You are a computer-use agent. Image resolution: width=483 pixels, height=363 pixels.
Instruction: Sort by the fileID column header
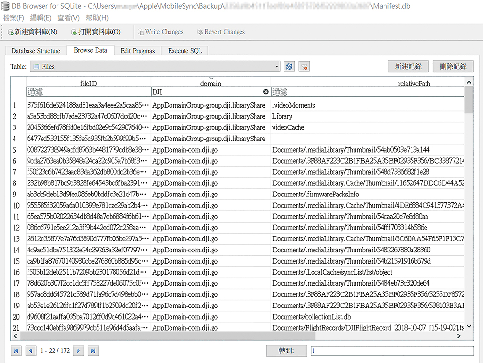88,83
